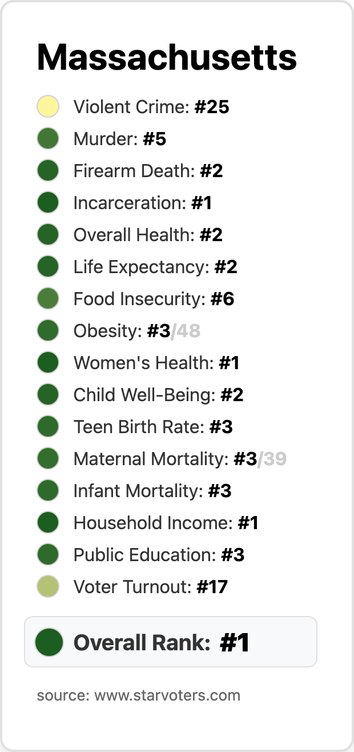The height and width of the screenshot is (752, 354).
Task: Click the Household Income indicator dot
Action: [x=48, y=523]
